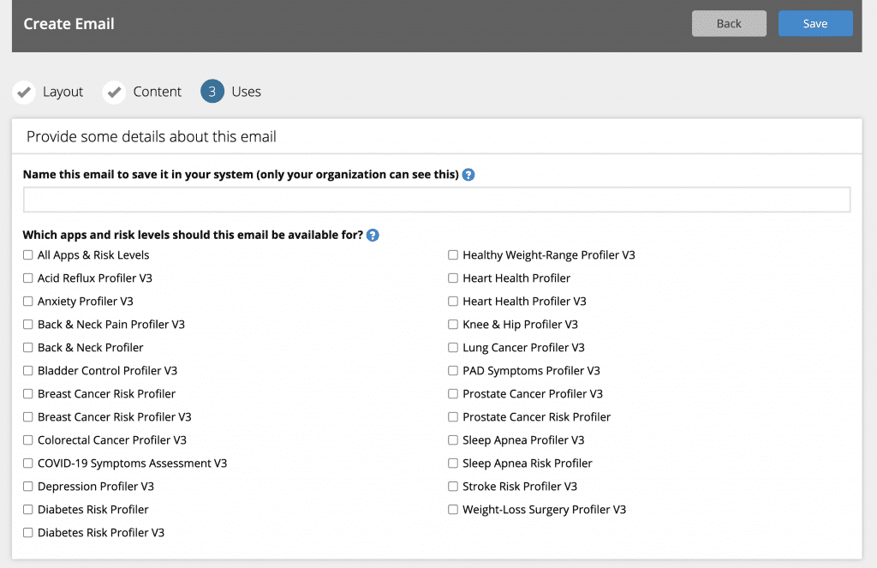Viewport: 877px width, 568px height.
Task: Click 'Provide some details about this email' heading
Action: 152,136
